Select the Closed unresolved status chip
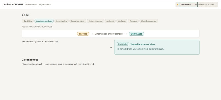The width and height of the screenshot is (221, 100). 149,21
